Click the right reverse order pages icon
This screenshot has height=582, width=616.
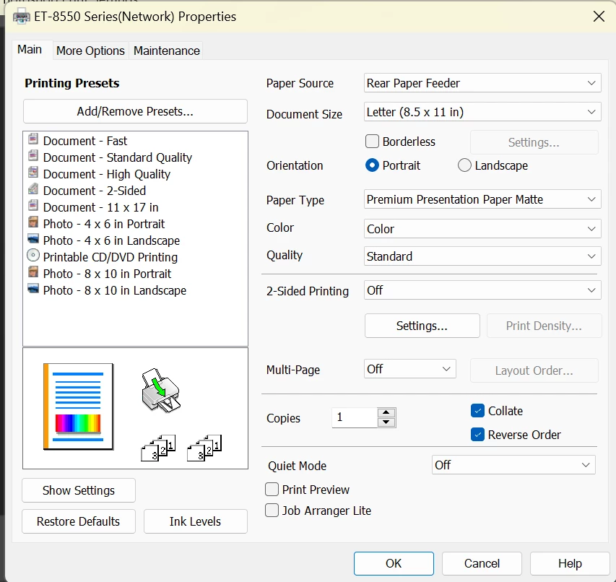pos(204,448)
